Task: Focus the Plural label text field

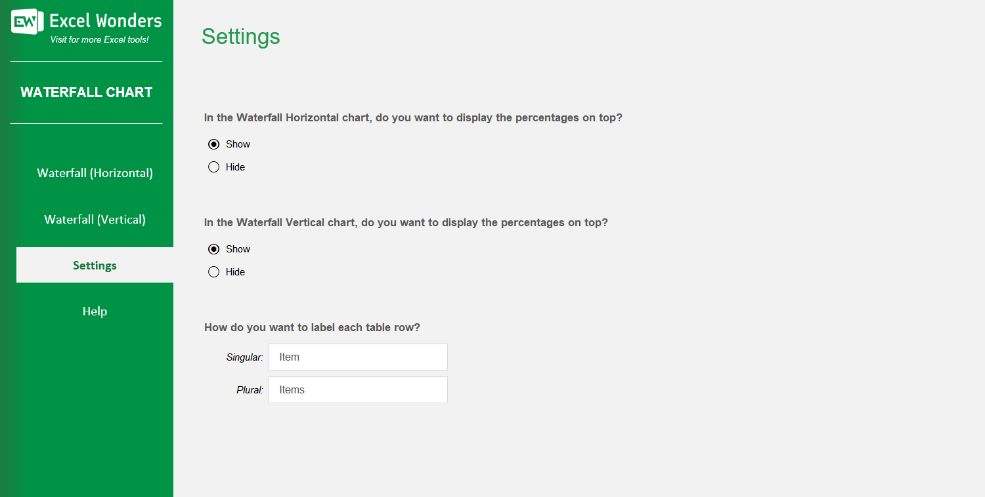Action: [358, 390]
